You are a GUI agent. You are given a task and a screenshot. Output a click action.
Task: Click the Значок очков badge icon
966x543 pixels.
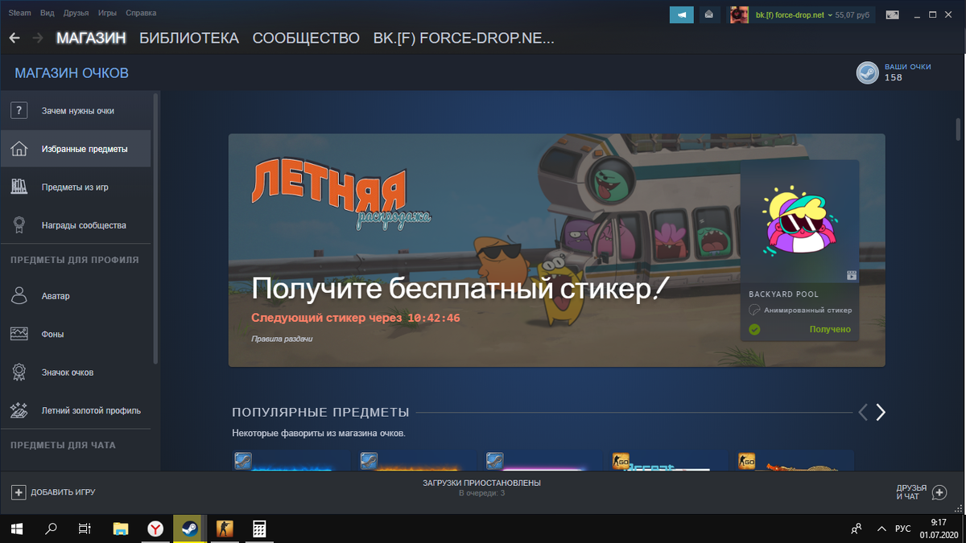click(x=19, y=372)
